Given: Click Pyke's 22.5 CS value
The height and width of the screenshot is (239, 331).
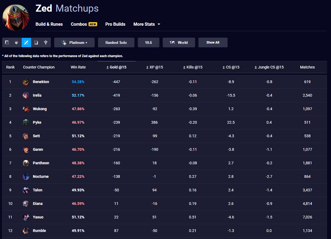Looking at the screenshot, I should 231,122.
